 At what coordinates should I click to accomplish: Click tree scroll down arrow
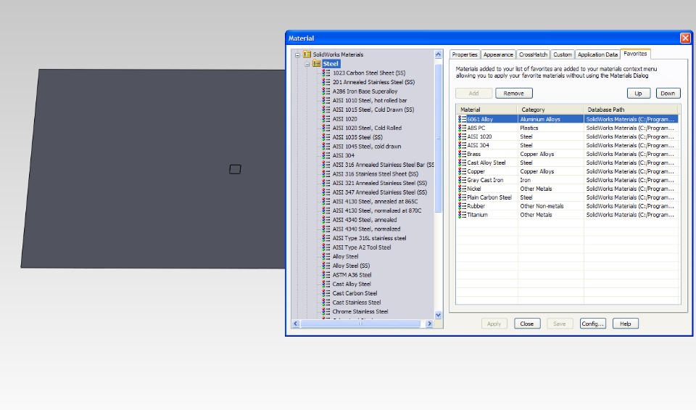coord(438,315)
